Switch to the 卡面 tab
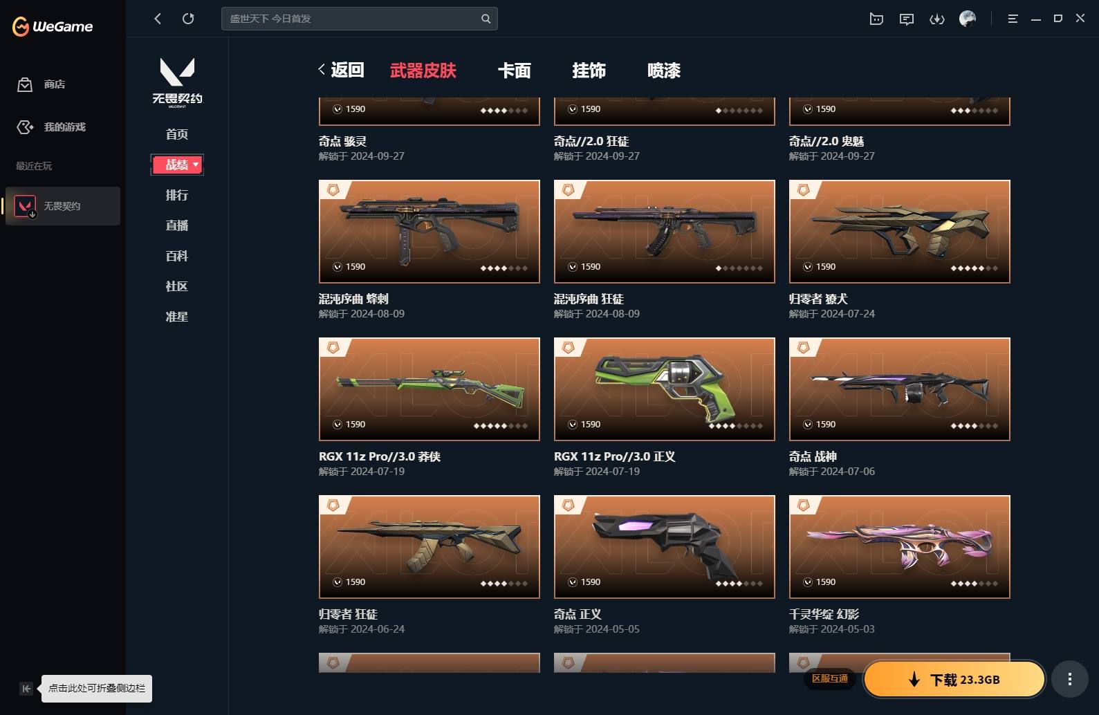This screenshot has height=715, width=1099. pyautogui.click(x=515, y=71)
